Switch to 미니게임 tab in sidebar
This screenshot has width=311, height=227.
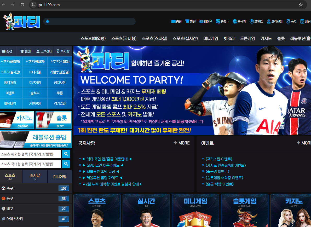pyautogui.click(x=60, y=177)
